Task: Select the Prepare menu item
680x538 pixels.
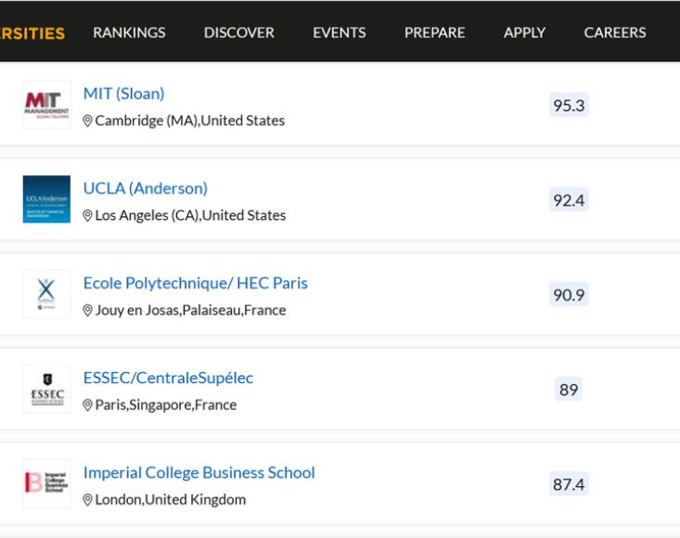Action: coord(434,32)
